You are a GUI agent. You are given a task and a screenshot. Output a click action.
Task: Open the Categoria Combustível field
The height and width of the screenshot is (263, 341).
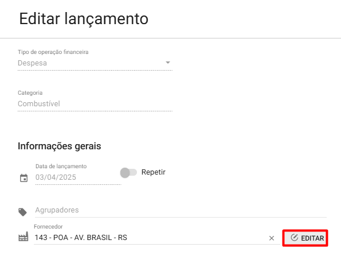pyautogui.click(x=95, y=104)
